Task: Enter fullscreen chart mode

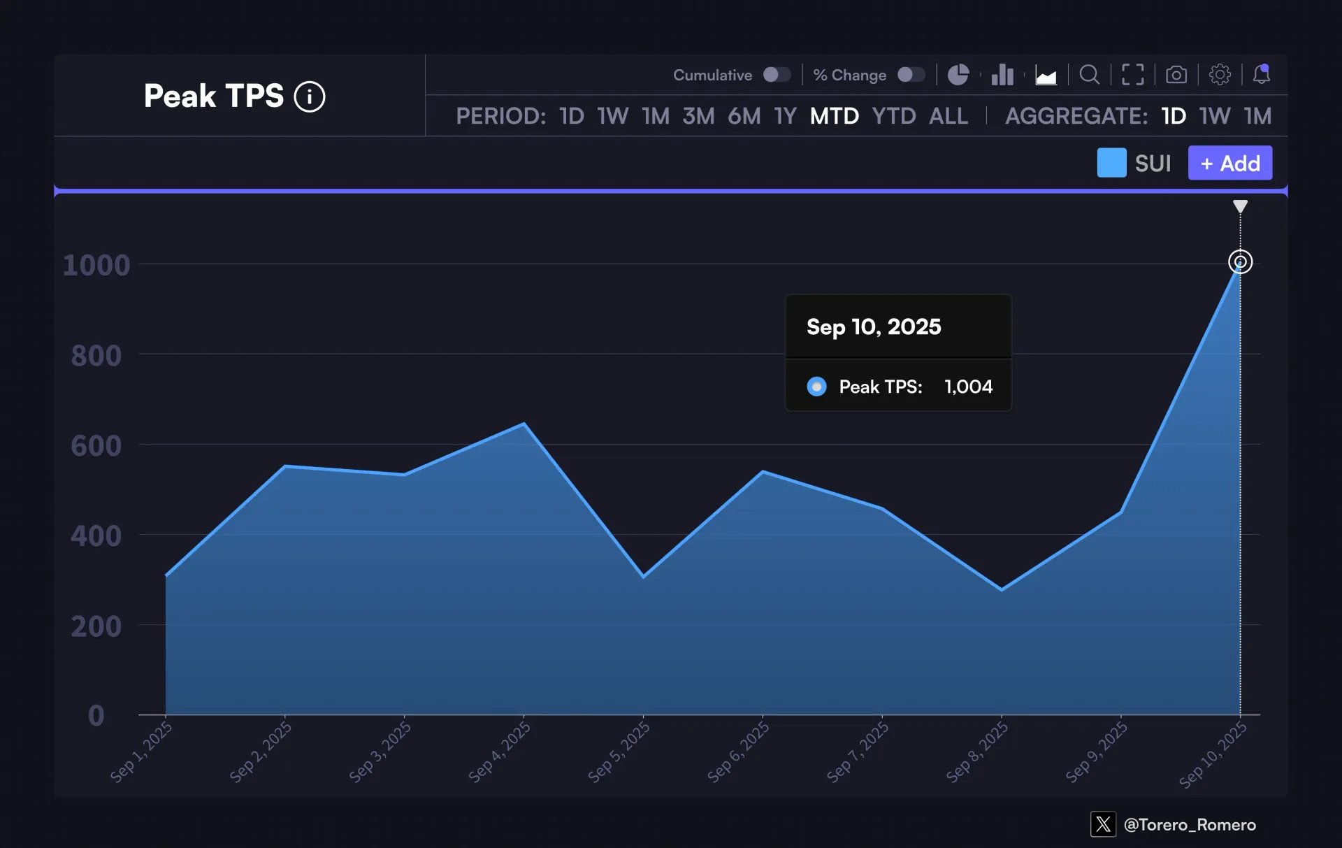Action: coord(1132,75)
